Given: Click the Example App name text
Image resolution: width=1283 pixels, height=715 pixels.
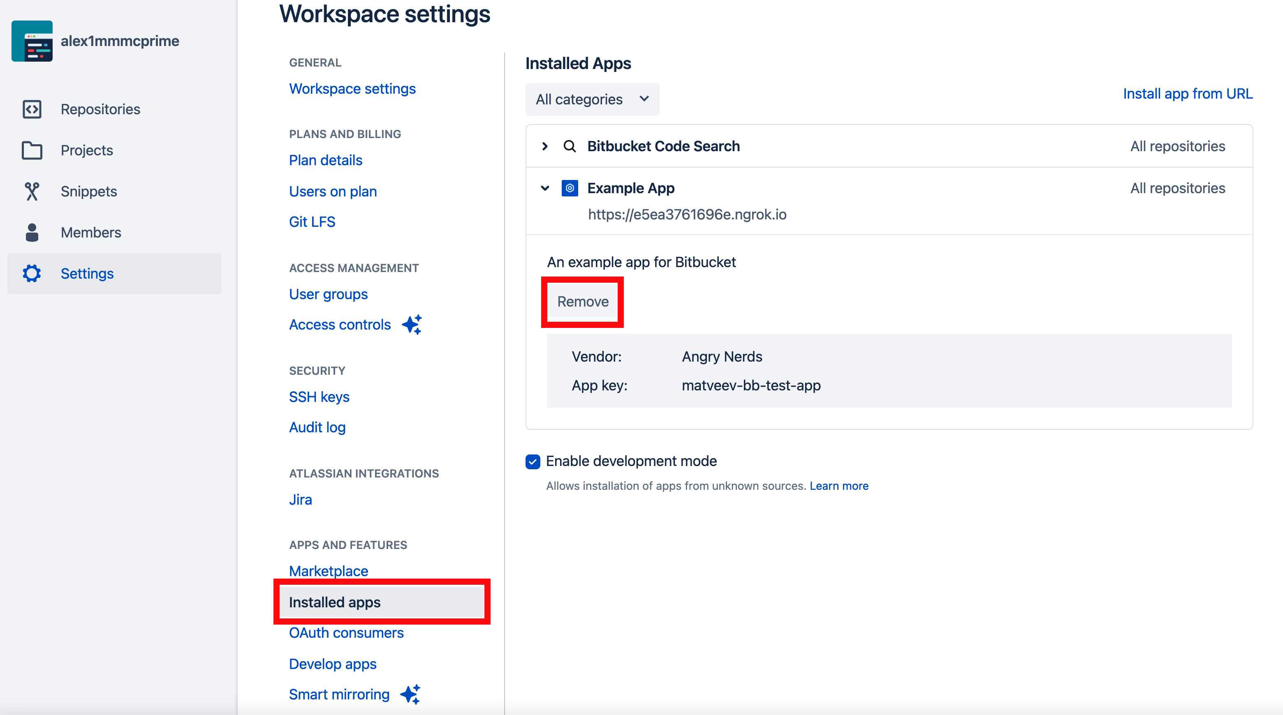Looking at the screenshot, I should point(630,188).
